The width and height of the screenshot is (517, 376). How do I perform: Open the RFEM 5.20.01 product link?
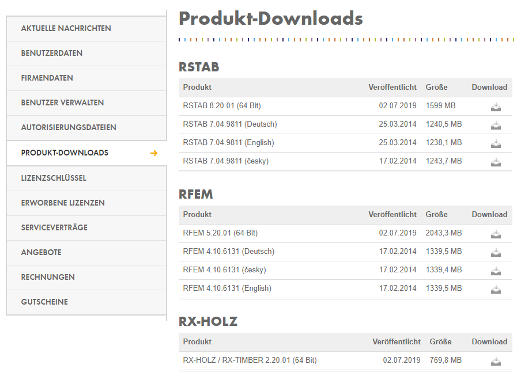pos(219,233)
